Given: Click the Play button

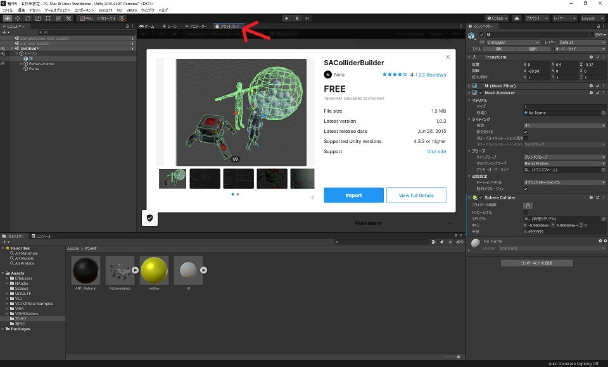Looking at the screenshot, I should tap(286, 18).
